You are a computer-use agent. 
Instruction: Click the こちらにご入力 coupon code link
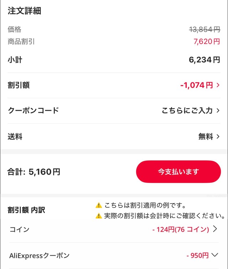187,111
